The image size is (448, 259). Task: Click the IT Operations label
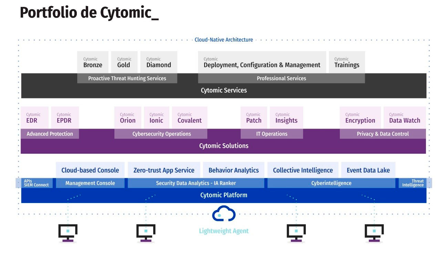pyautogui.click(x=272, y=134)
